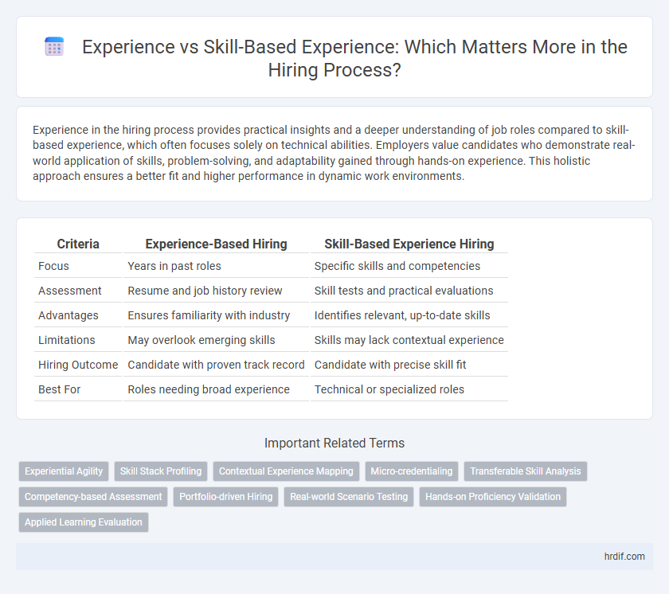669x594 pixels.
Task: Click the calendar icon beside the title
Action: tap(54, 46)
